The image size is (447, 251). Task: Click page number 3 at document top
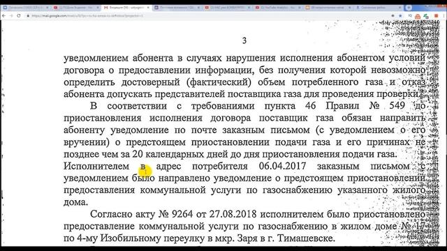(x=244, y=40)
